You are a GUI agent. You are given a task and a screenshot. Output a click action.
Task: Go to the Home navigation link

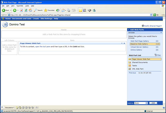[8, 19]
